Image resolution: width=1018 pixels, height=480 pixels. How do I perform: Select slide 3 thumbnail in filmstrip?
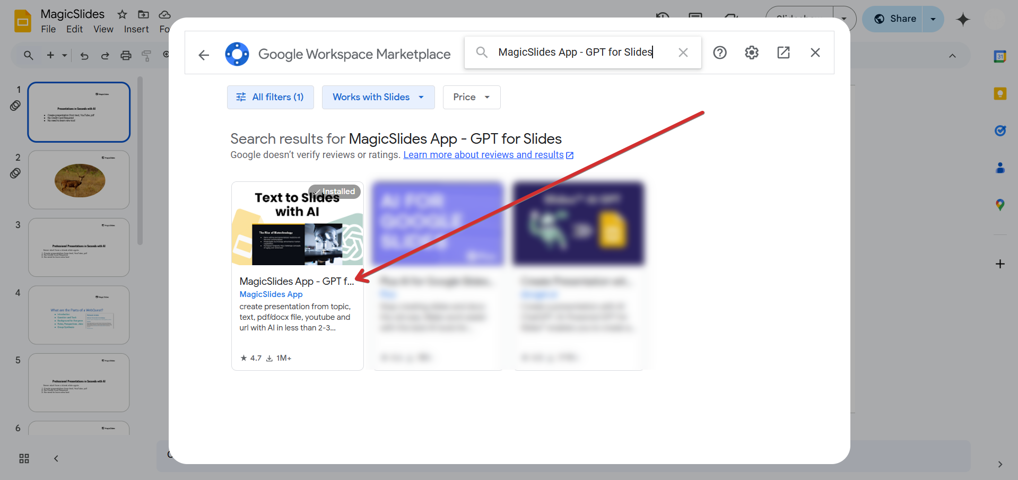tap(79, 247)
